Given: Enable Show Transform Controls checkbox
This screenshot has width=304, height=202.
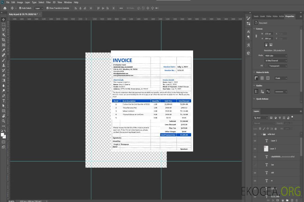Looking at the screenshot, I should point(48,8).
